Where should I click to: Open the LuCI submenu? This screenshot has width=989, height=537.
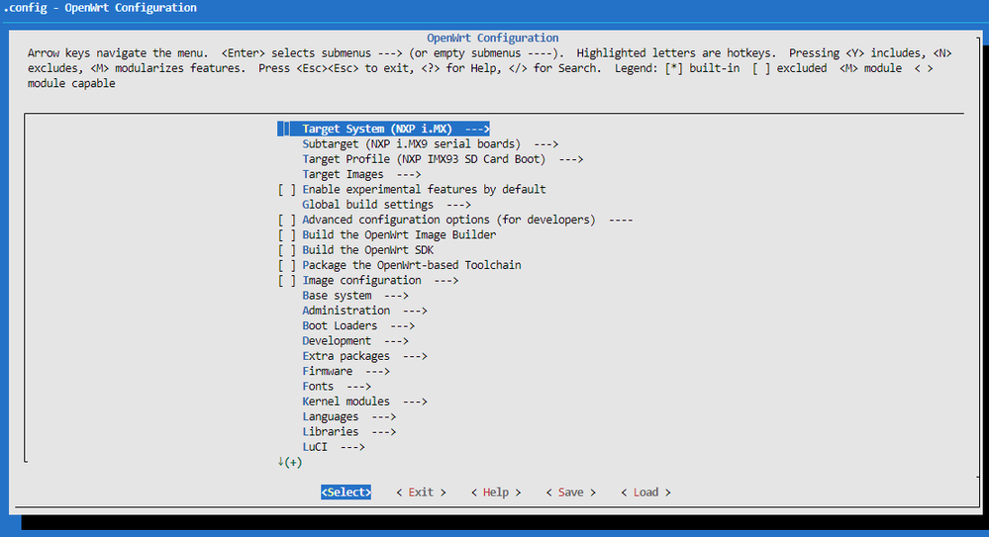coord(333,446)
